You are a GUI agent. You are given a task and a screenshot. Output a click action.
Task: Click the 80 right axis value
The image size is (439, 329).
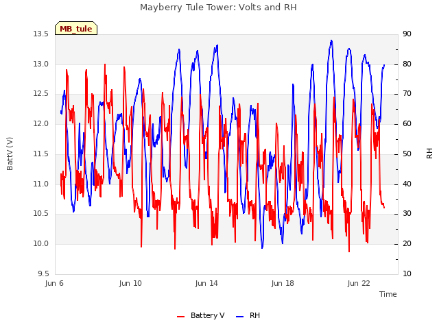407,64
